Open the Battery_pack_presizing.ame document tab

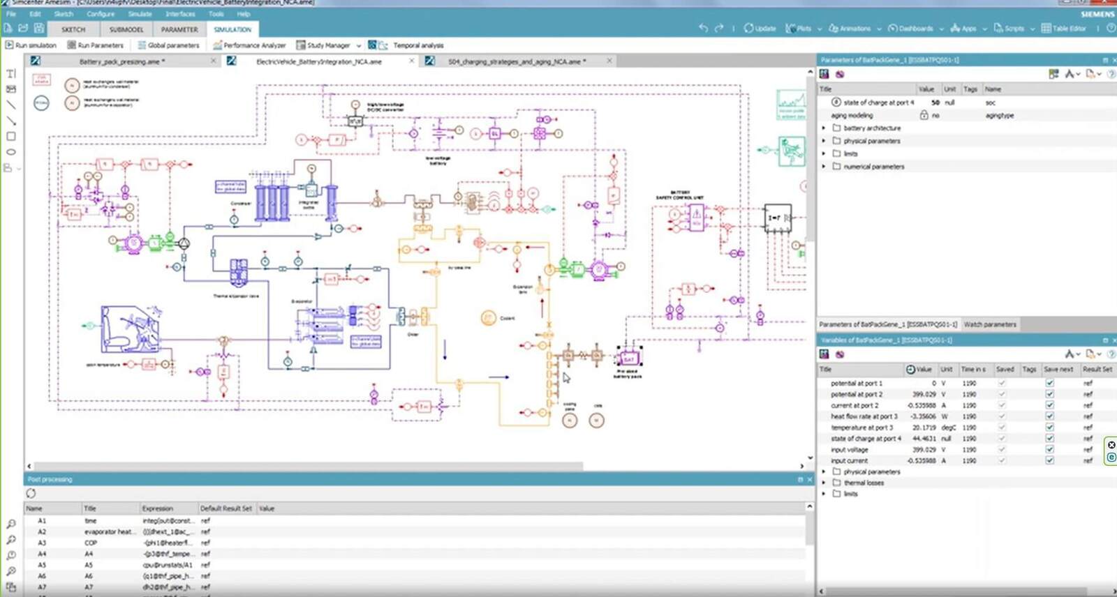122,61
